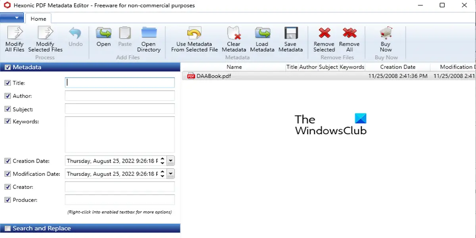The width and height of the screenshot is (476, 238).
Task: Use Metadata From Selected File icon
Action: click(194, 33)
